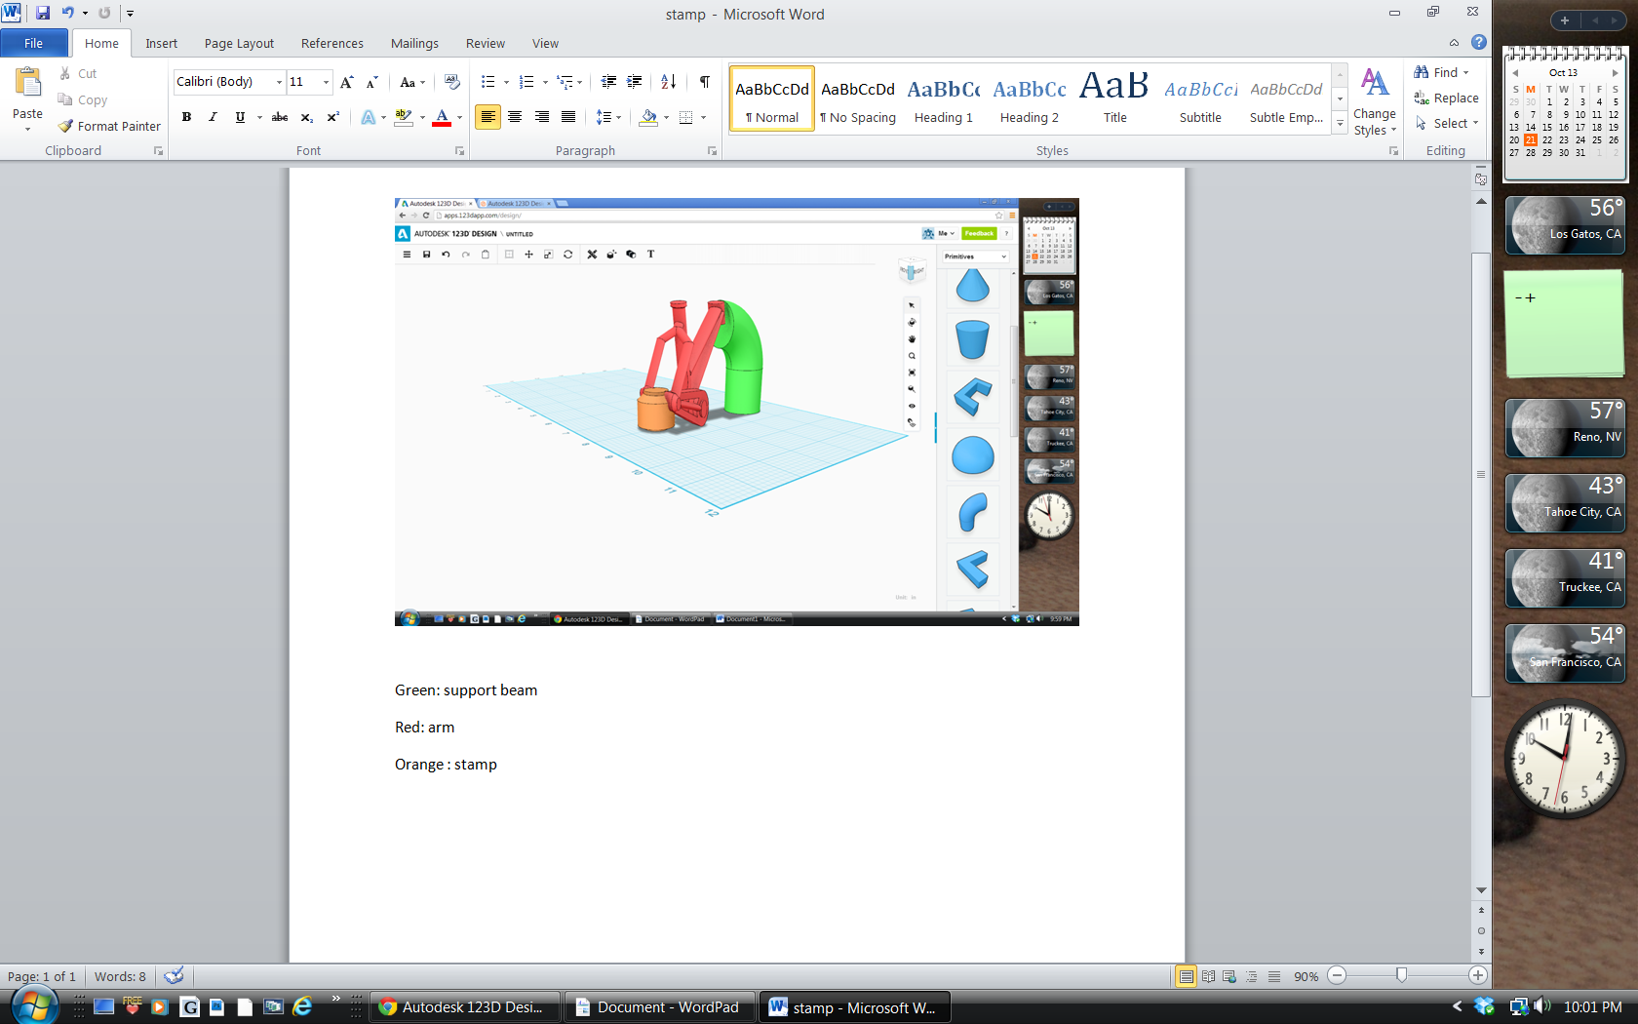Click the Decrease Indent icon
This screenshot has width=1638, height=1024.
pyautogui.click(x=608, y=82)
